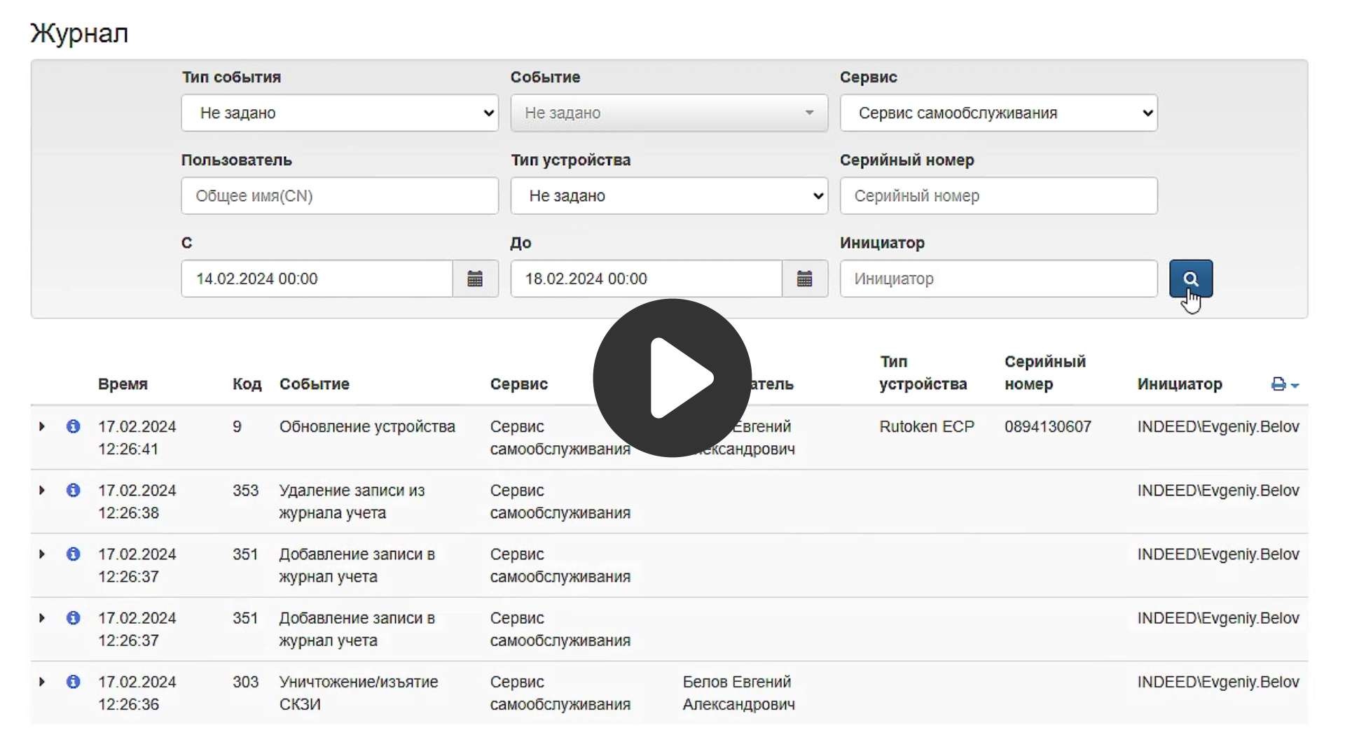Open the calendar picker for the start date
The width and height of the screenshot is (1345, 756).
475,279
